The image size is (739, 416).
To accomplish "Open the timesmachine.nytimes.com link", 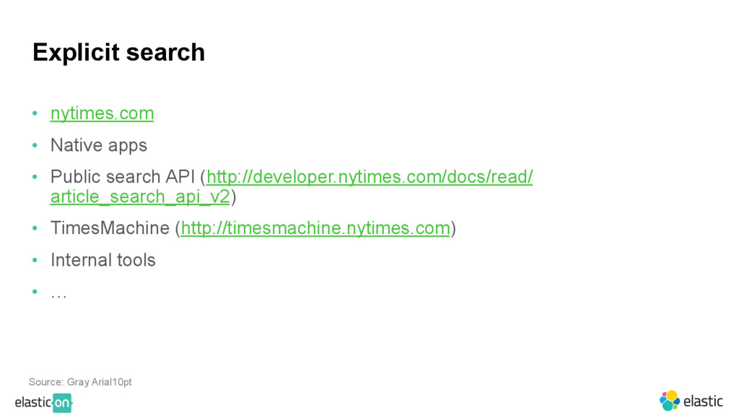I will pyautogui.click(x=315, y=227).
